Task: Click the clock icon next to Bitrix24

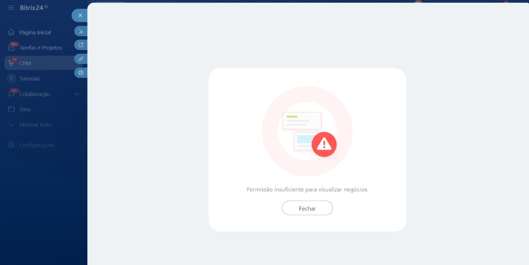Action: point(46,7)
